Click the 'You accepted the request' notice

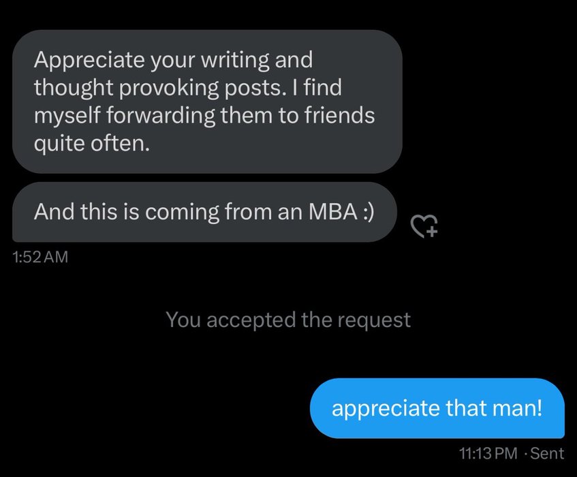click(x=288, y=319)
